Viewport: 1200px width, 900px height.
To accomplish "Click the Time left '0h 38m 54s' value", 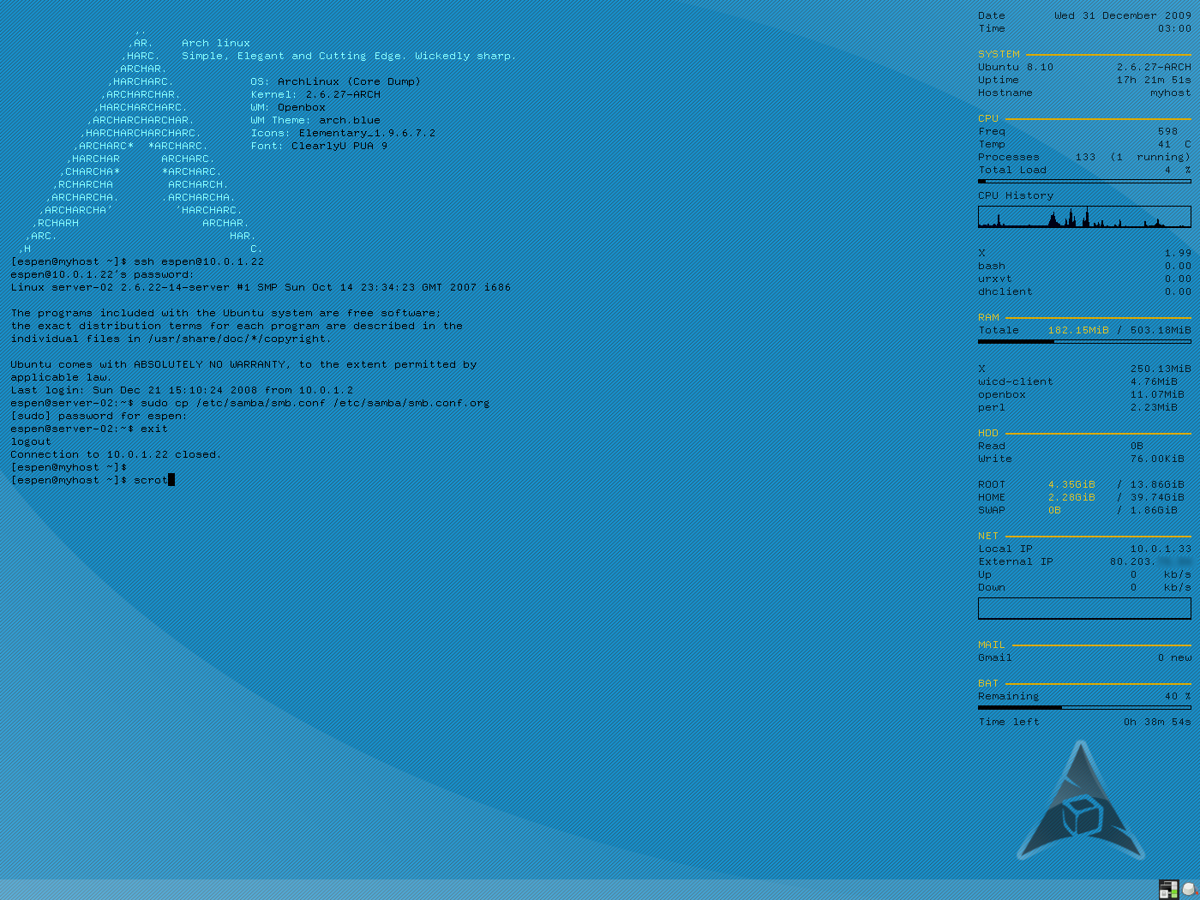I will tap(1157, 722).
